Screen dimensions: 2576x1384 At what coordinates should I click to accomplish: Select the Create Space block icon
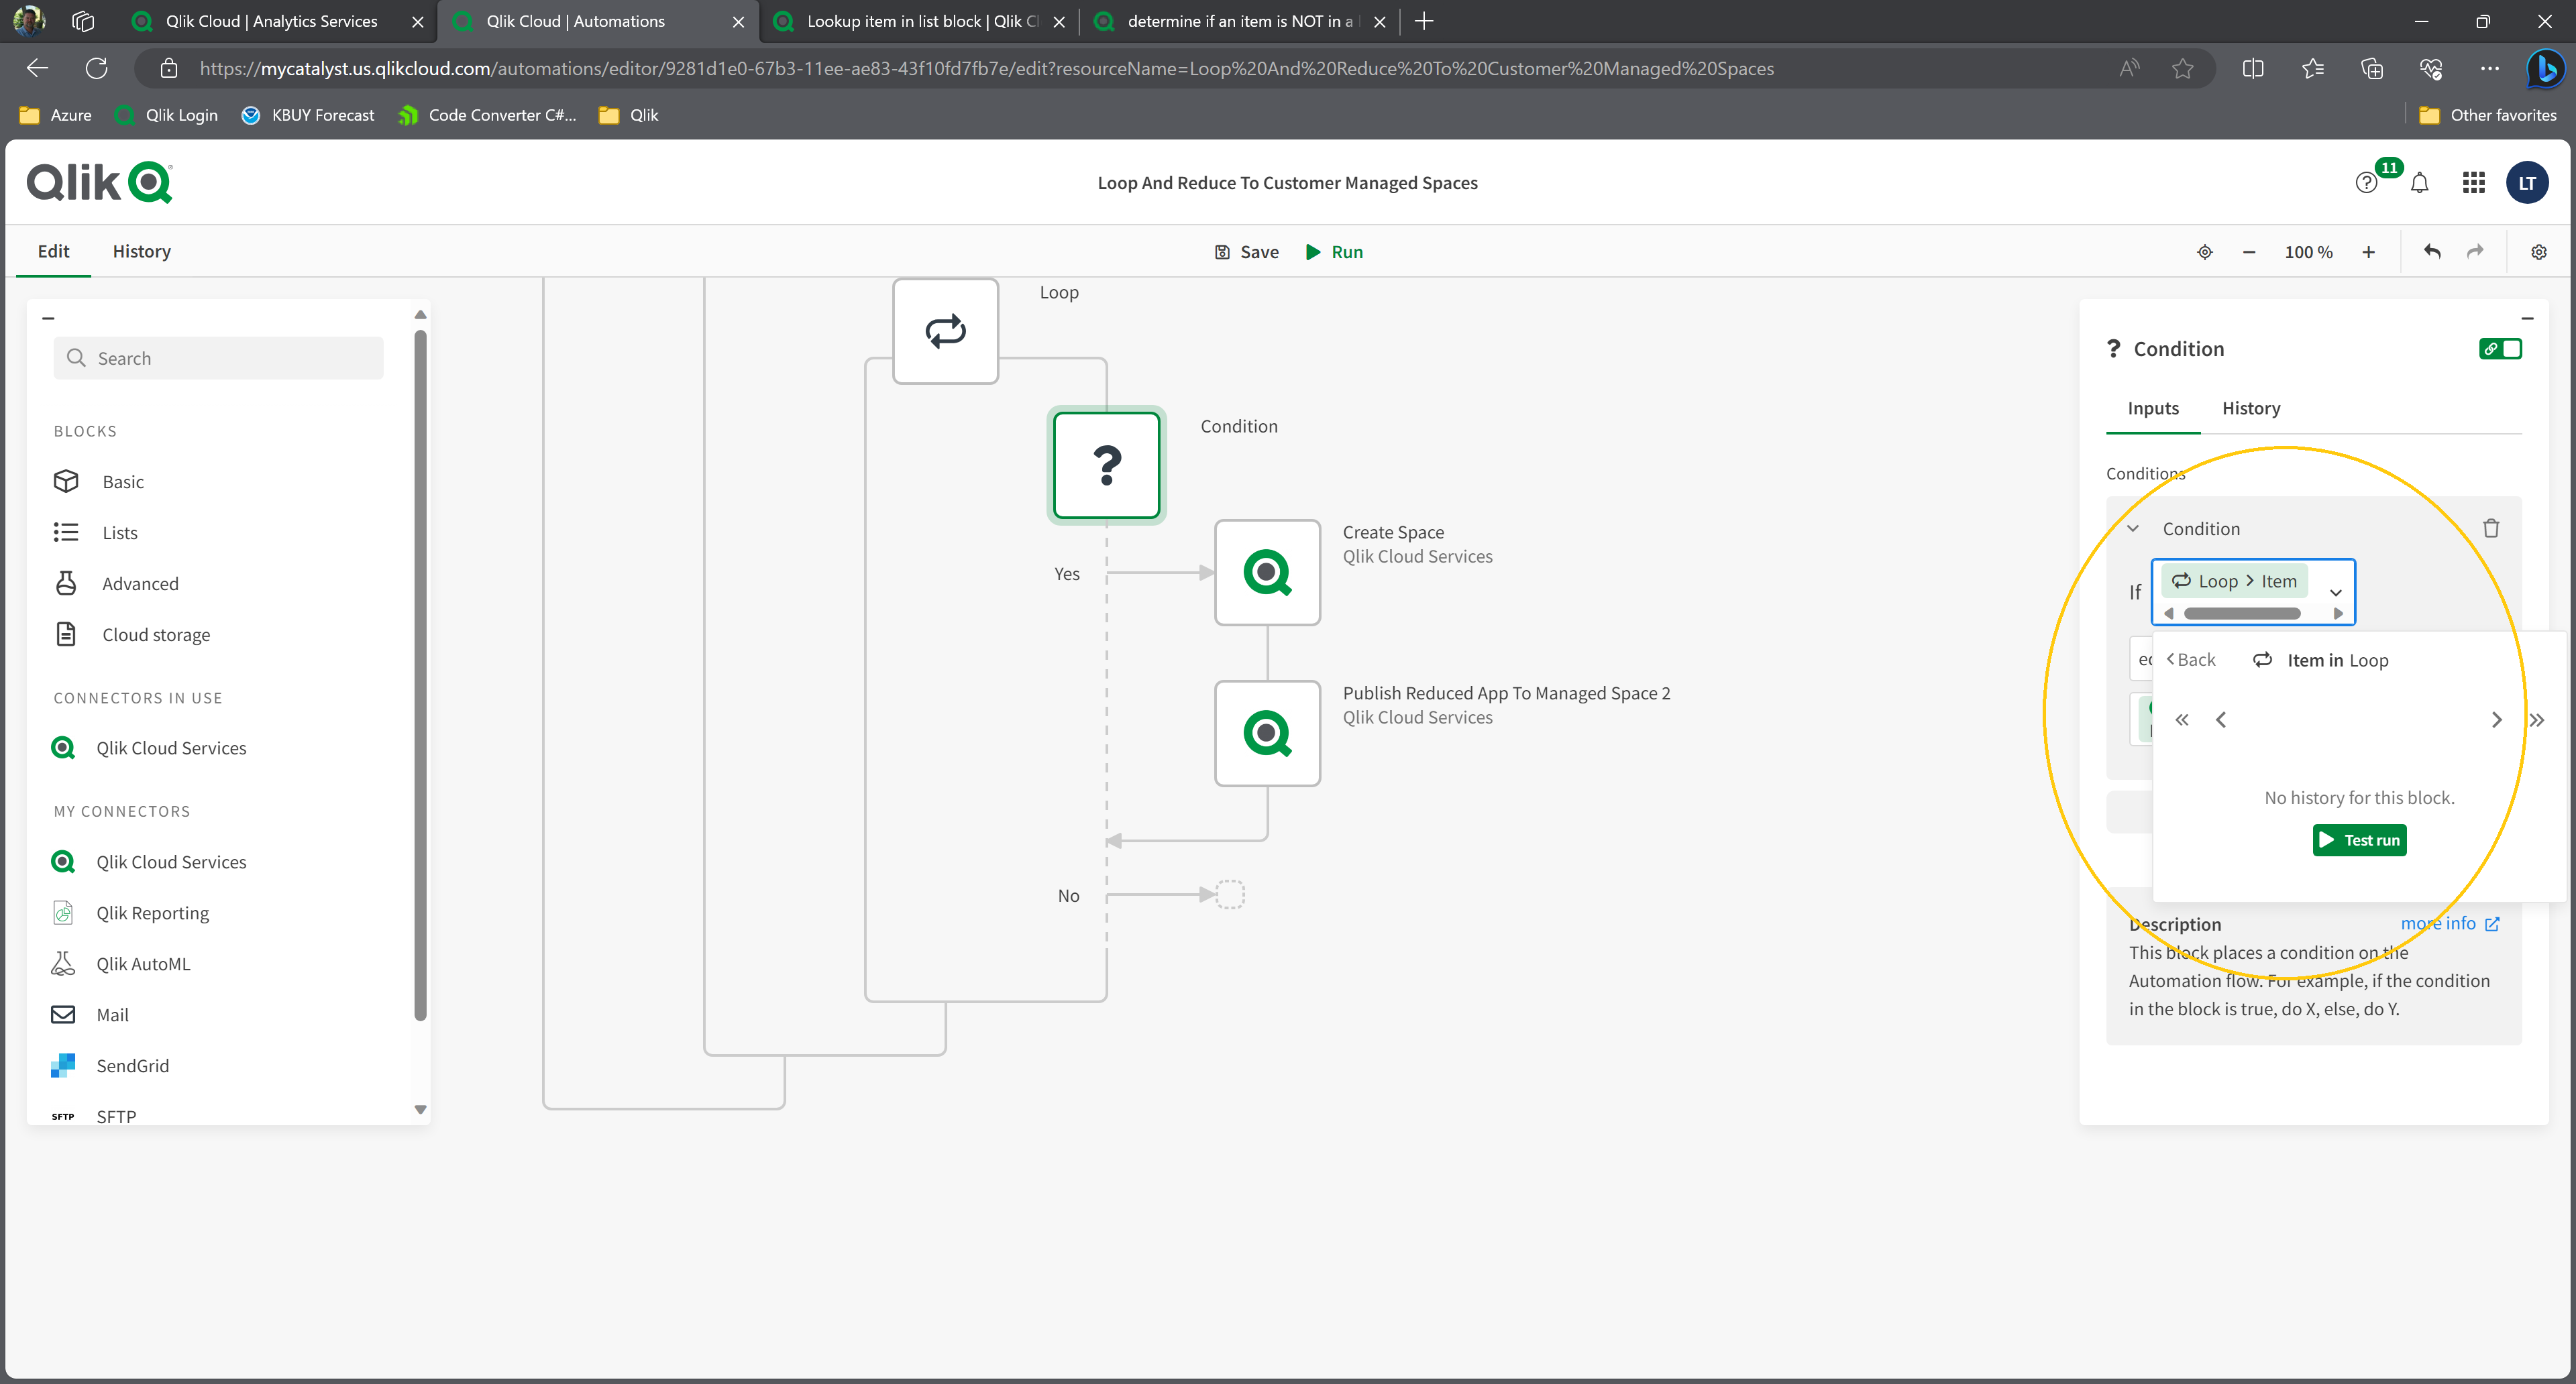pyautogui.click(x=1267, y=573)
